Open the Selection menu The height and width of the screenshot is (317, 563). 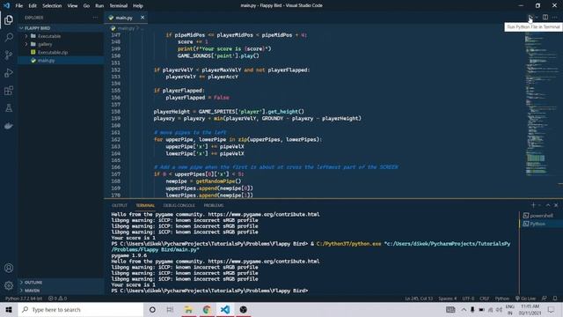52,6
